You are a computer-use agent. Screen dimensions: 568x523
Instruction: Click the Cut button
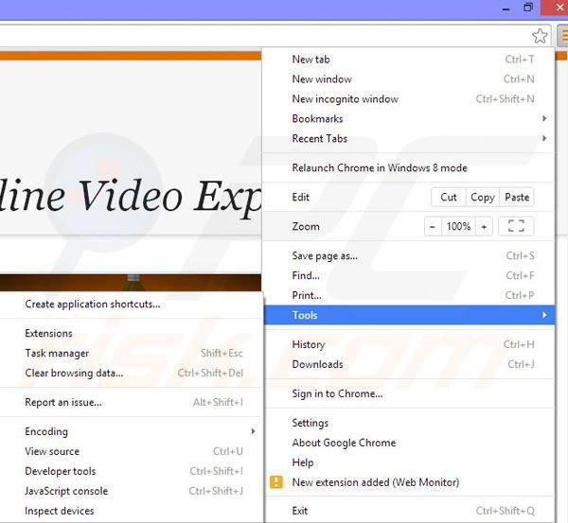point(449,198)
